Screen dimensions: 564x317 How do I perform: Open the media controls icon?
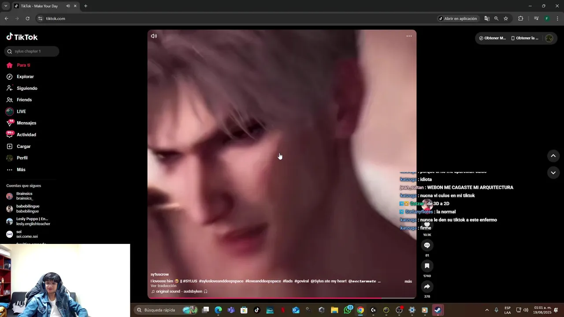click(x=536, y=18)
